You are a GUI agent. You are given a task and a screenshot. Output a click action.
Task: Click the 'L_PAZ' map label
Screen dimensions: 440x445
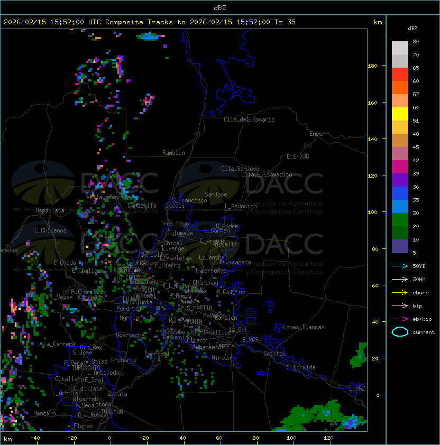pos(357,388)
